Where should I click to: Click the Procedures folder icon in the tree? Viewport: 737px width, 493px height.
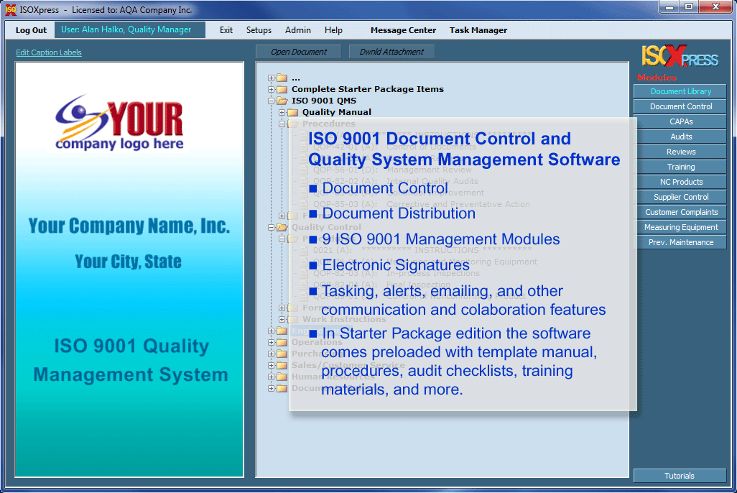coord(292,124)
